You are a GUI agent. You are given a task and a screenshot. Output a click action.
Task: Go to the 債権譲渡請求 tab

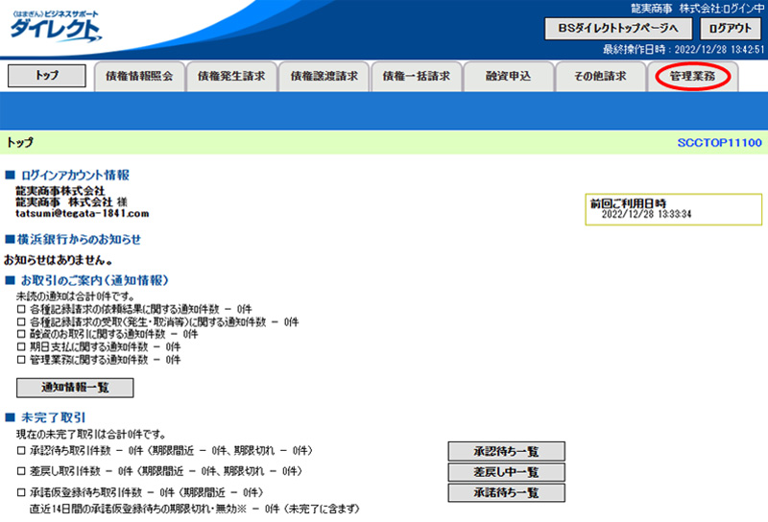point(324,77)
